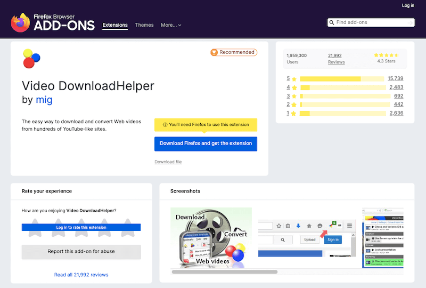The height and width of the screenshot is (288, 426).
Task: Click the 4-star rating bar
Action: click(343, 87)
